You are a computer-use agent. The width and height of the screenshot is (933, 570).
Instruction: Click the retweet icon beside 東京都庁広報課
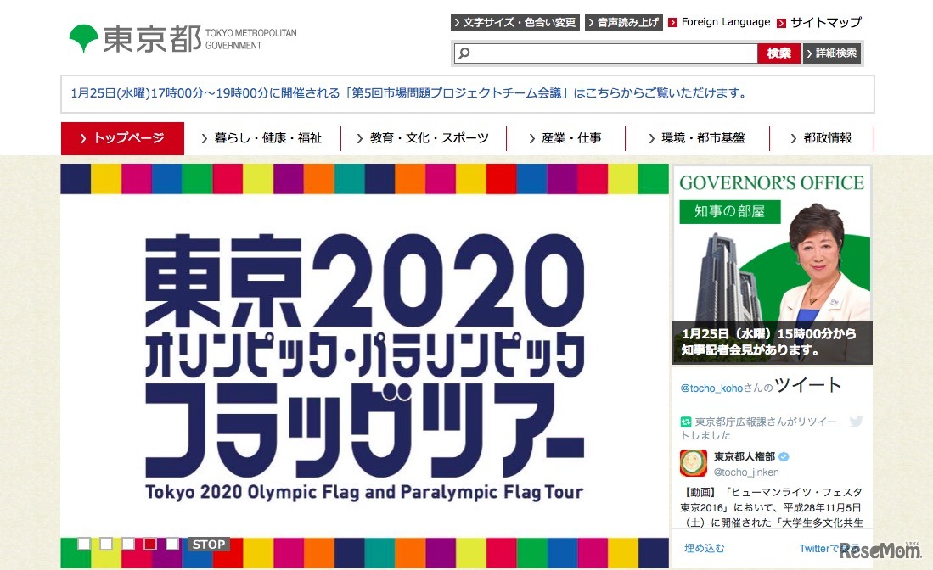(685, 422)
